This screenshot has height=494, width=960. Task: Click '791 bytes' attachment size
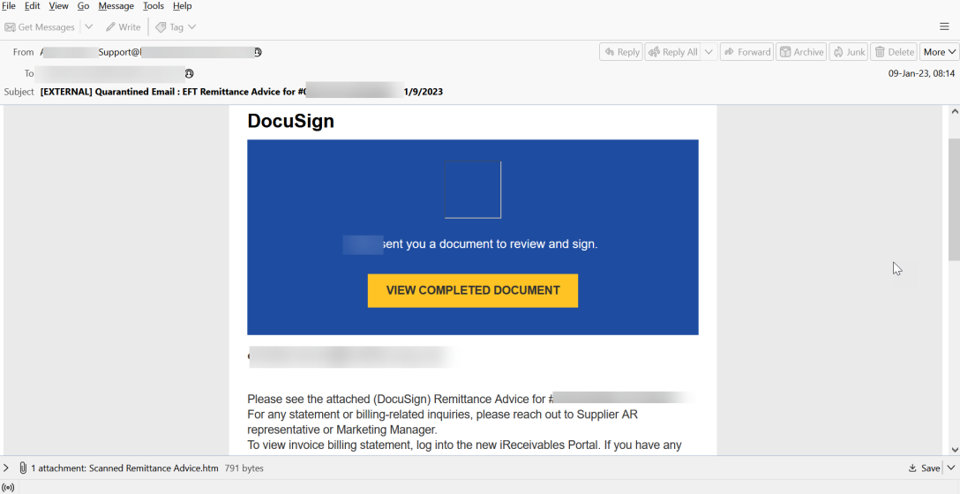(244, 468)
